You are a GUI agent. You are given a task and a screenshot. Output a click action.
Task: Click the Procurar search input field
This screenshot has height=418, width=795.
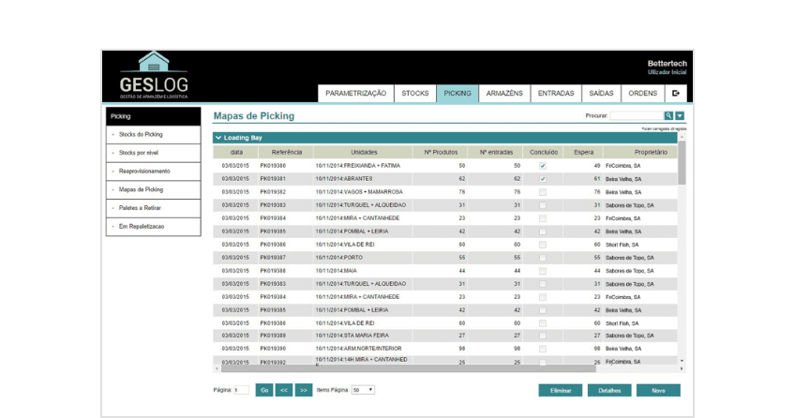[x=636, y=116]
